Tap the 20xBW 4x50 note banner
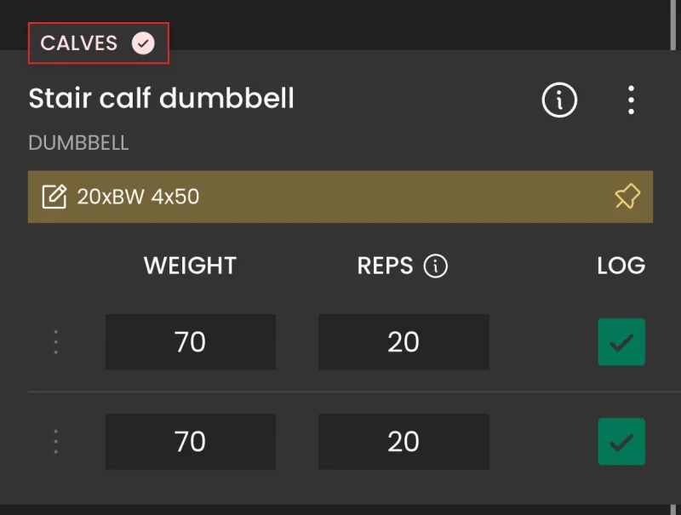681x515 pixels. pyautogui.click(x=340, y=197)
